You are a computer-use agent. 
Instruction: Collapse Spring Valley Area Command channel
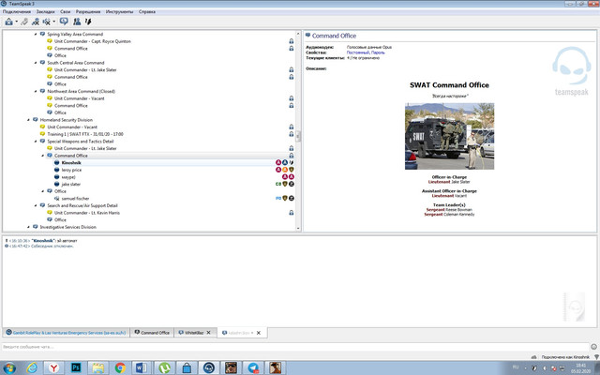coord(36,35)
